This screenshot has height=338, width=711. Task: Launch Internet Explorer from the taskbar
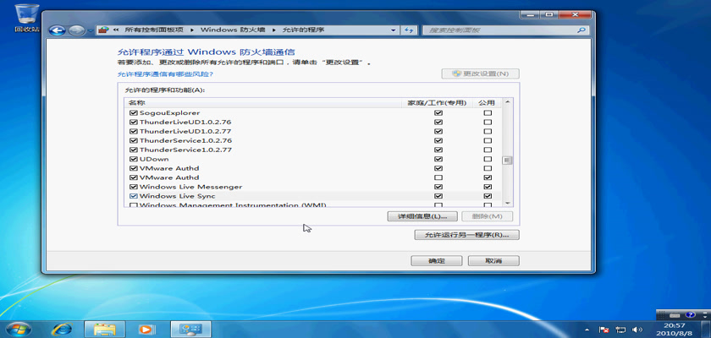click(62, 328)
